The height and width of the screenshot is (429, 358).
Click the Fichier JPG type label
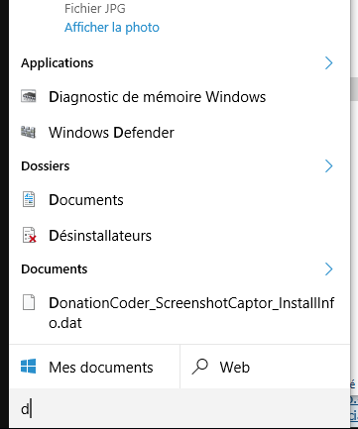(x=95, y=9)
